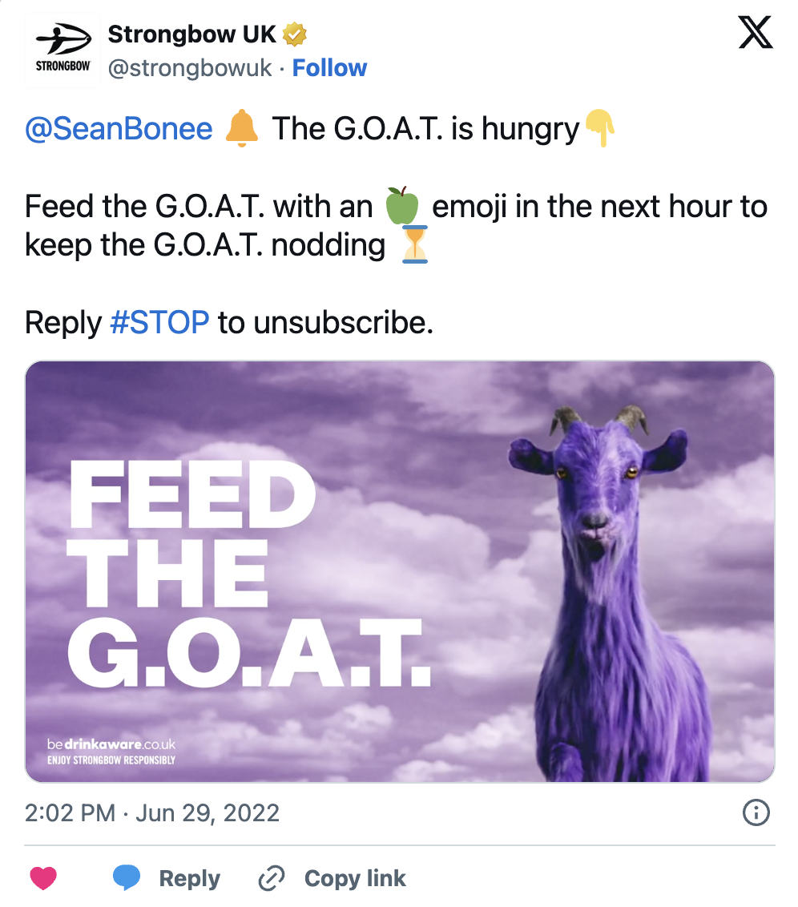The width and height of the screenshot is (798, 907).
Task: Click the verified badge next to Strongbow UK
Action: click(294, 34)
